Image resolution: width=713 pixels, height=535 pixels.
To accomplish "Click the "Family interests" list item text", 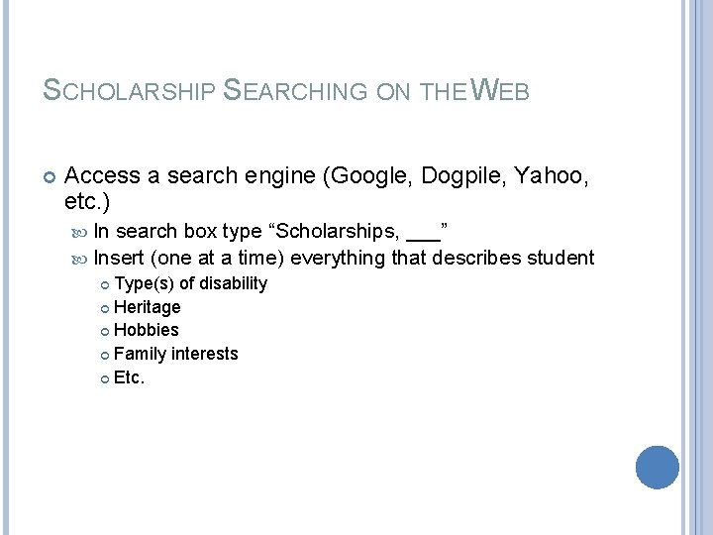I will point(176,355).
